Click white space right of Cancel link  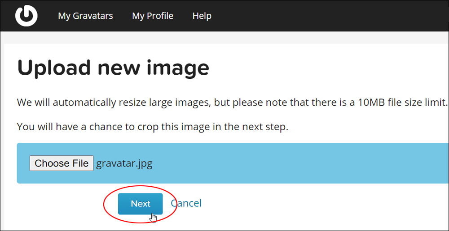(x=315, y=203)
